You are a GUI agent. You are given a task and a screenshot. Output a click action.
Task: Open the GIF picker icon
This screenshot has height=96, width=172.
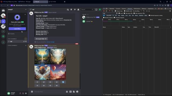point(70,92)
